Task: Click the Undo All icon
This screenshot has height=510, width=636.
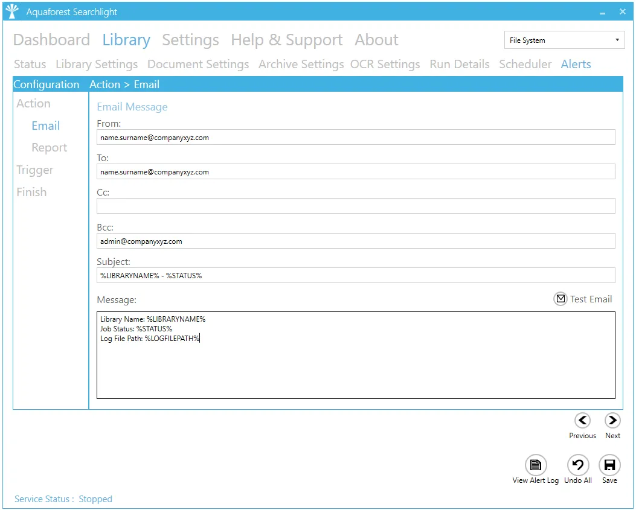Action: point(578,465)
